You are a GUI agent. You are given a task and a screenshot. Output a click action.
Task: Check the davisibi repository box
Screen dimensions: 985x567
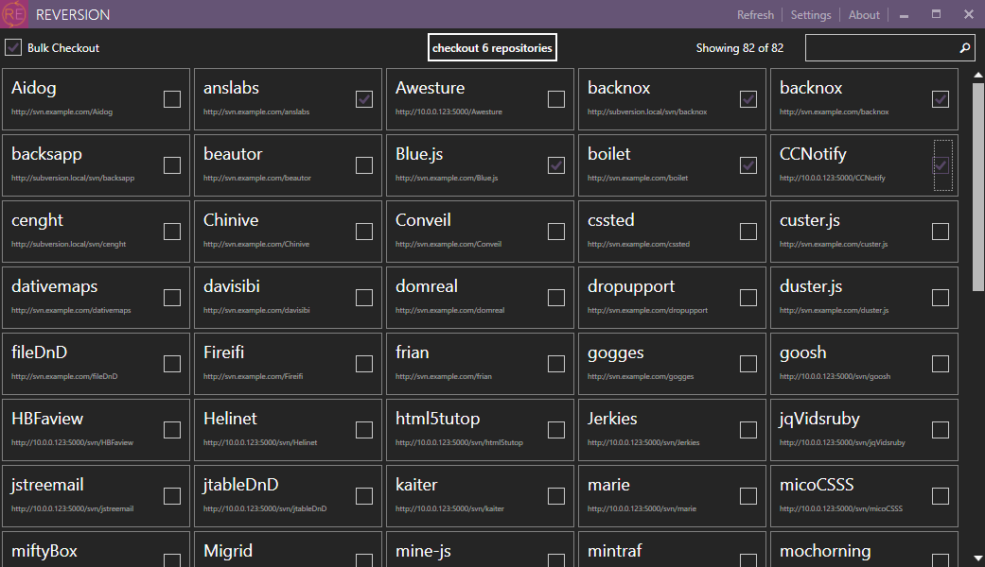pyautogui.click(x=364, y=298)
